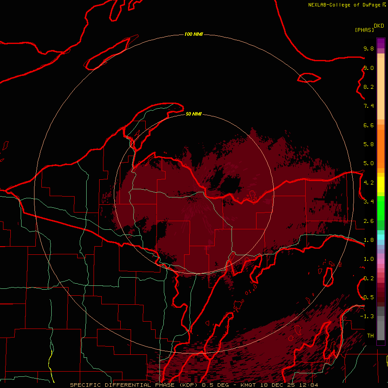The width and height of the screenshot is (388, 388).
Task: Pick the 8.2 legend value
Action: 369,87
